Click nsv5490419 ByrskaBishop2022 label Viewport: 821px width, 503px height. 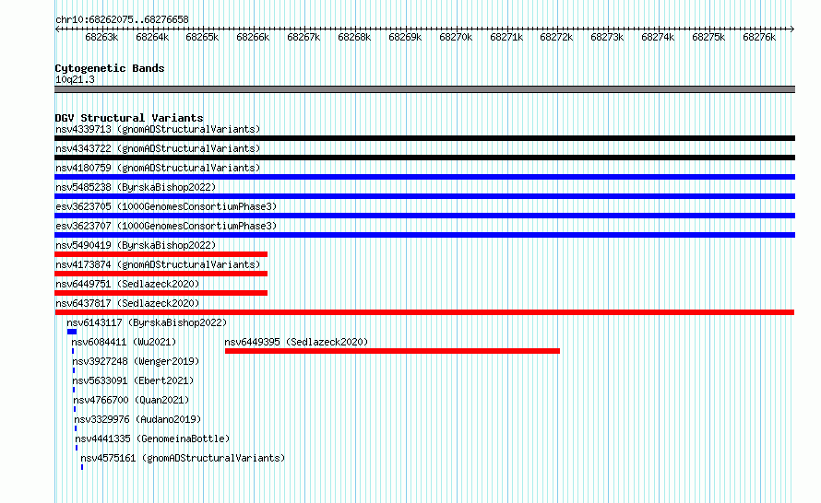pos(136,245)
